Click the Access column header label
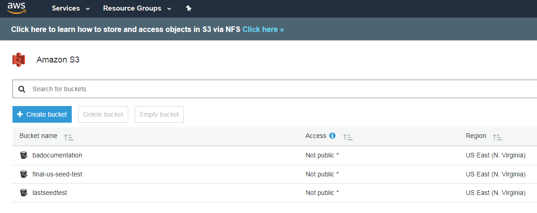 point(316,136)
